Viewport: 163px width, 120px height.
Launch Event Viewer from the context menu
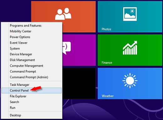click(32, 43)
